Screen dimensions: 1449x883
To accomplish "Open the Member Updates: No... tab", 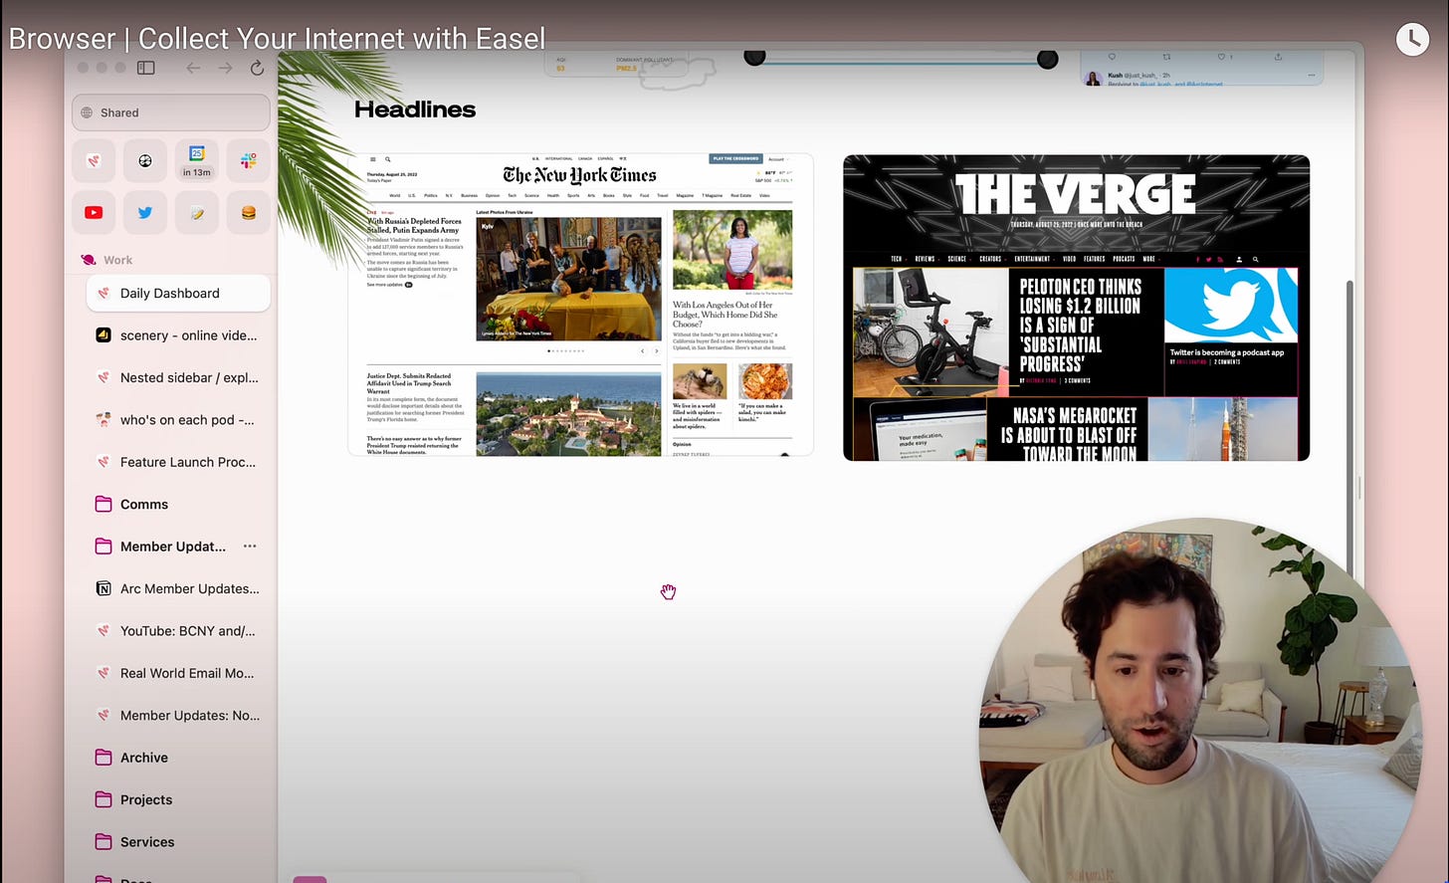I will pyautogui.click(x=178, y=715).
